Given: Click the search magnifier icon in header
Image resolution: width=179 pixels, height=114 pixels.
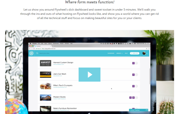Looking at the screenshot, I should tap(37, 53).
